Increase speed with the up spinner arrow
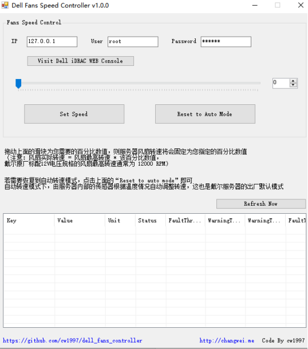Screen dimensions: 308x349 pyautogui.click(x=293, y=81)
